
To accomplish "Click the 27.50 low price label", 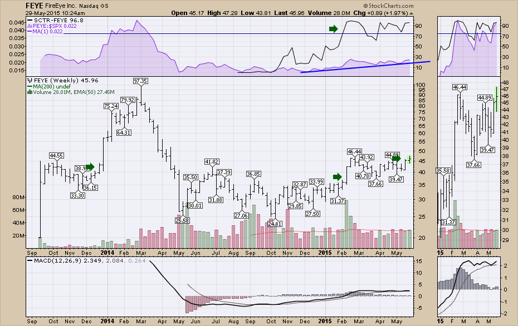I will pos(312,214).
